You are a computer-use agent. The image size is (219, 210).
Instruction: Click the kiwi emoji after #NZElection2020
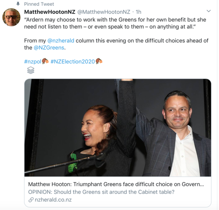[x=99, y=61]
